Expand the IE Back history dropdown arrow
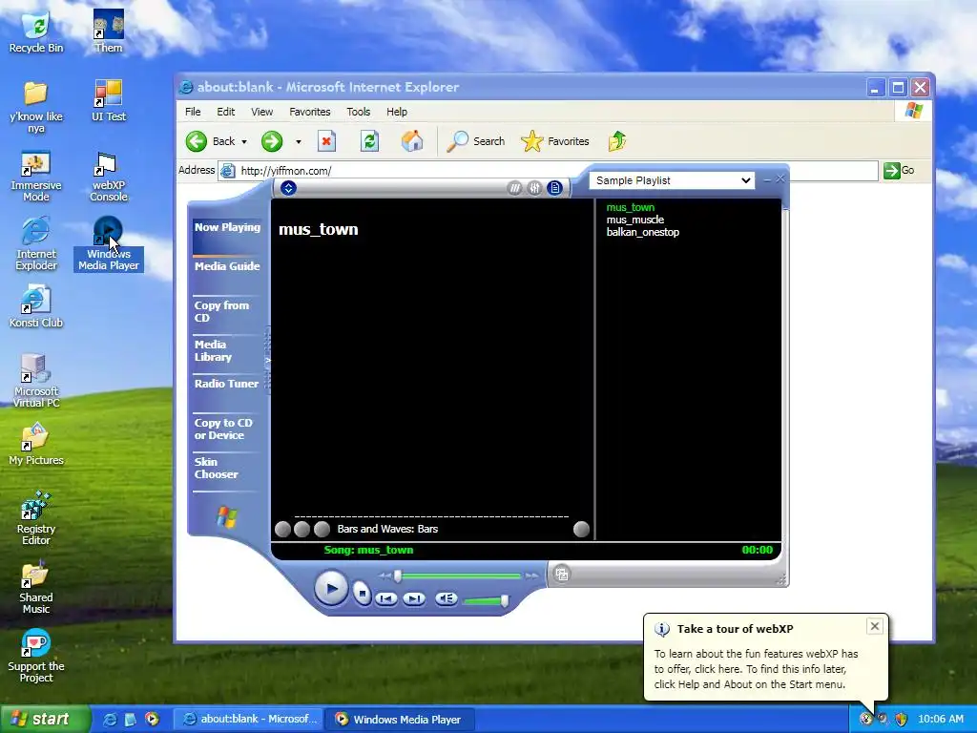 (244, 142)
